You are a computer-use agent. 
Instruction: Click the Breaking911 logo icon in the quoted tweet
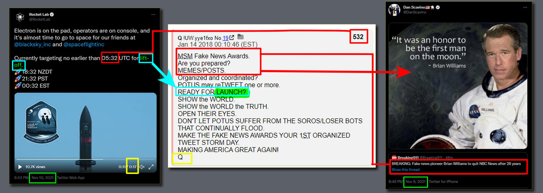click(394, 158)
